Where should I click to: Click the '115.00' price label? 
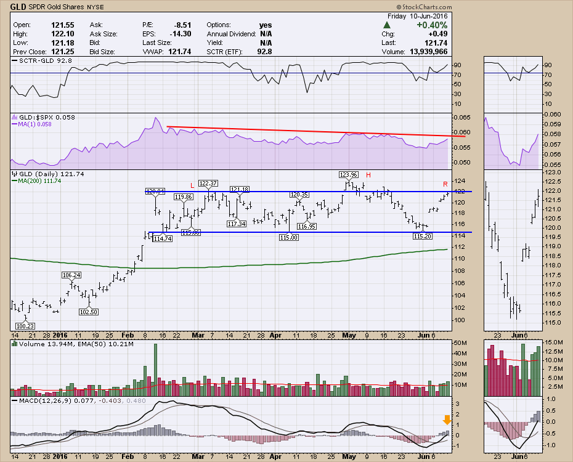click(289, 237)
